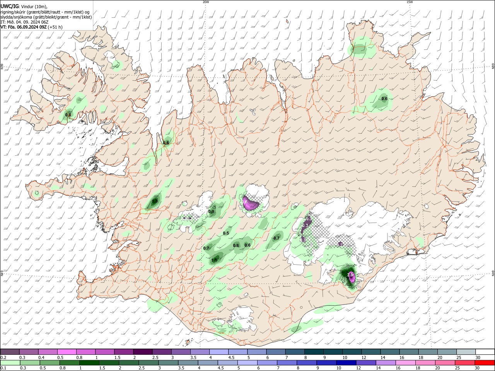Screen dimensions: 495x371
Task: Click the 'slydda/snjókoma' legend description line
Action: pyautogui.click(x=46, y=17)
